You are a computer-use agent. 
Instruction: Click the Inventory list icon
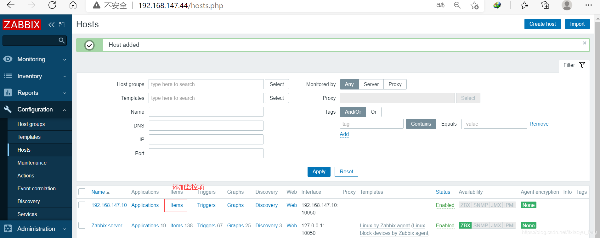pyautogui.click(x=8, y=76)
